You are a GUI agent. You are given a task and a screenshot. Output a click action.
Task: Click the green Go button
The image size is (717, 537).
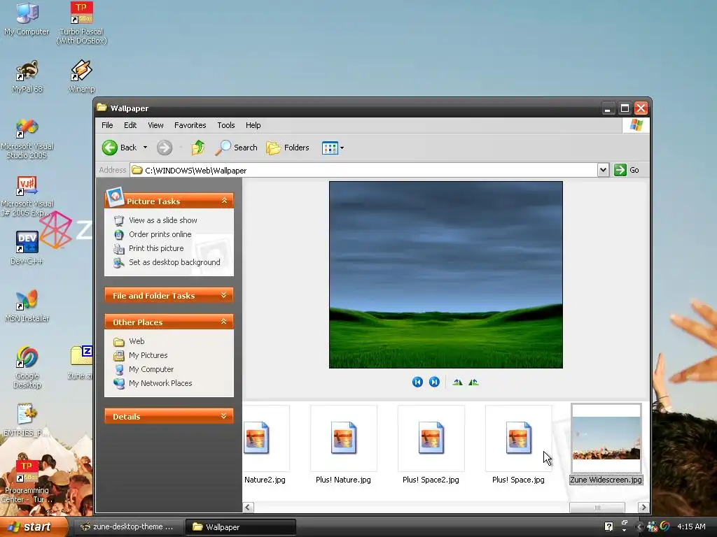pos(627,170)
